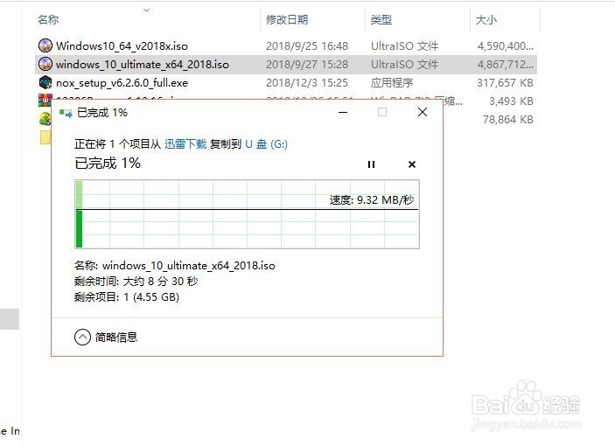Cancel the file copy with the X
This screenshot has height=446, width=615.
(412, 164)
